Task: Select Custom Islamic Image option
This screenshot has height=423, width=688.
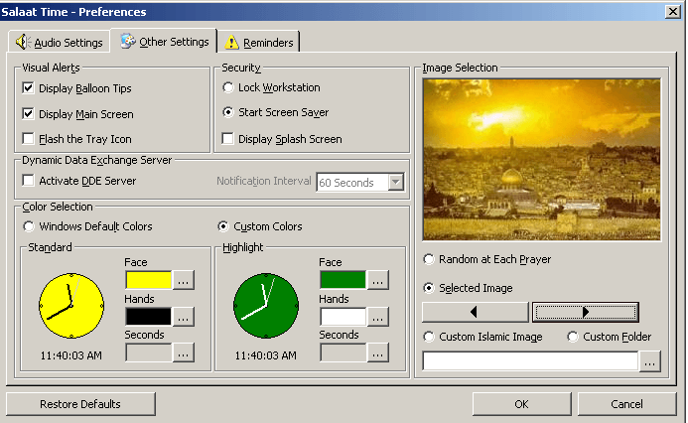Action: pos(429,337)
